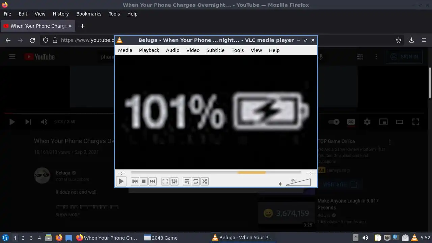Open VLC Media menu
This screenshot has height=243, width=432.
point(125,50)
